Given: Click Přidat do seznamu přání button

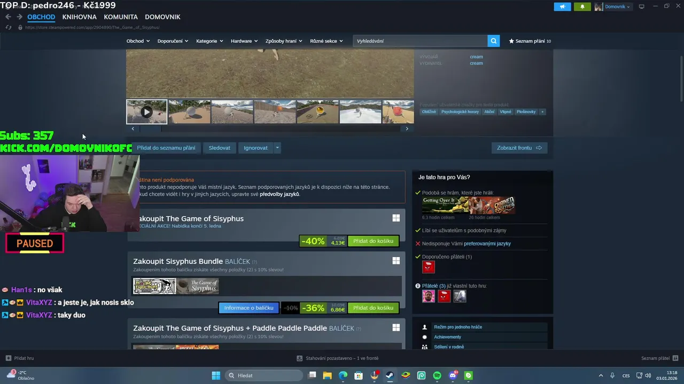Looking at the screenshot, I should tap(166, 148).
